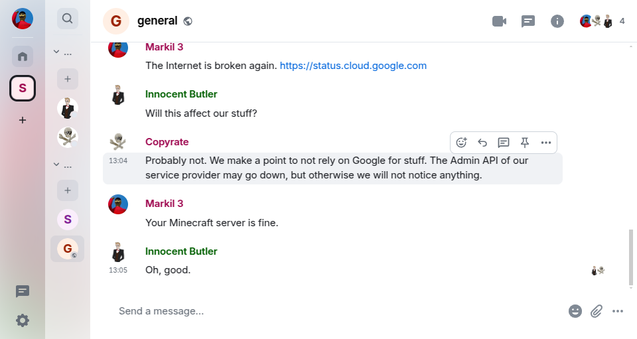Pin Copyrate's message
This screenshot has width=637, height=339.
click(x=525, y=142)
